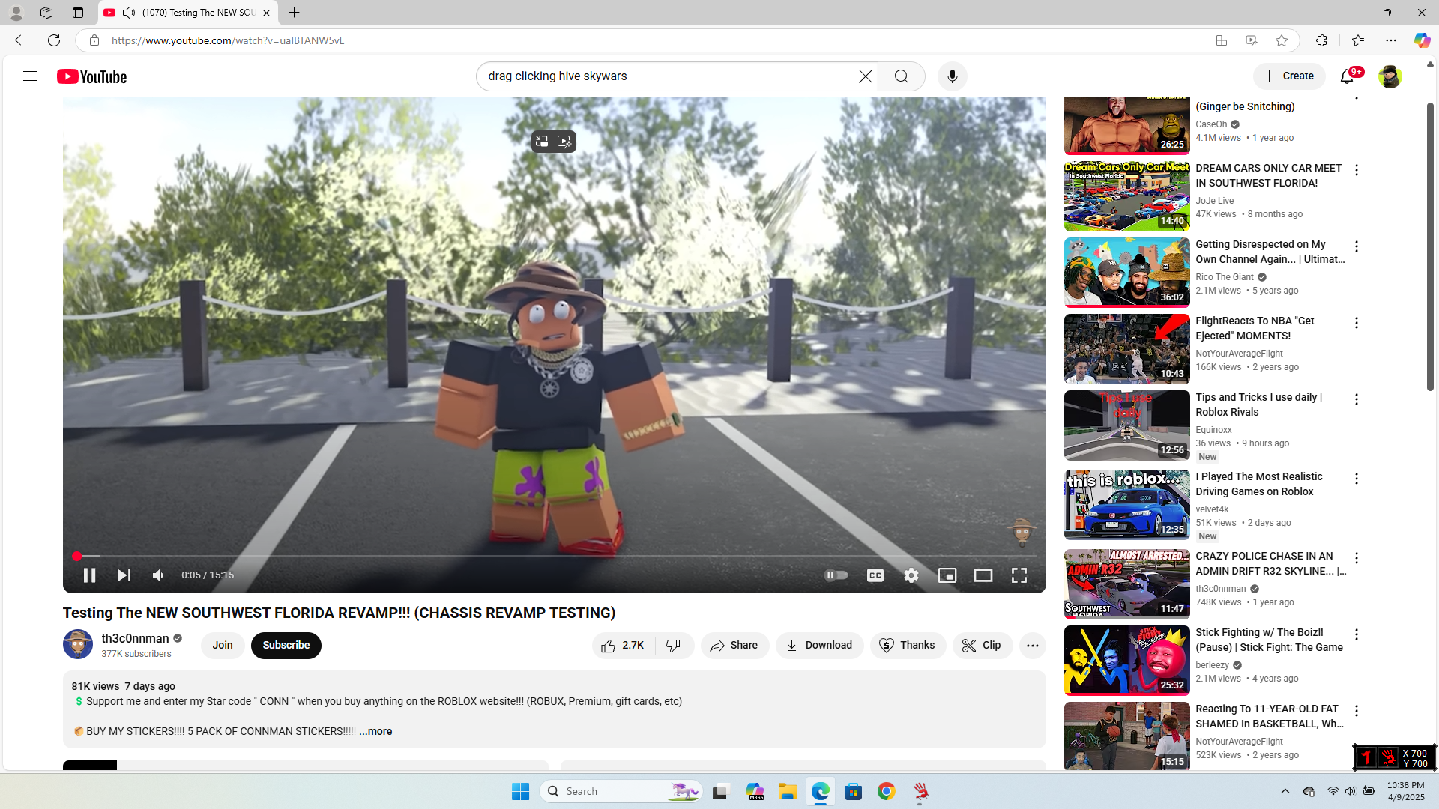
Task: Open the DREAM CARS ONLY CAR MEET thumbnail
Action: click(1126, 196)
